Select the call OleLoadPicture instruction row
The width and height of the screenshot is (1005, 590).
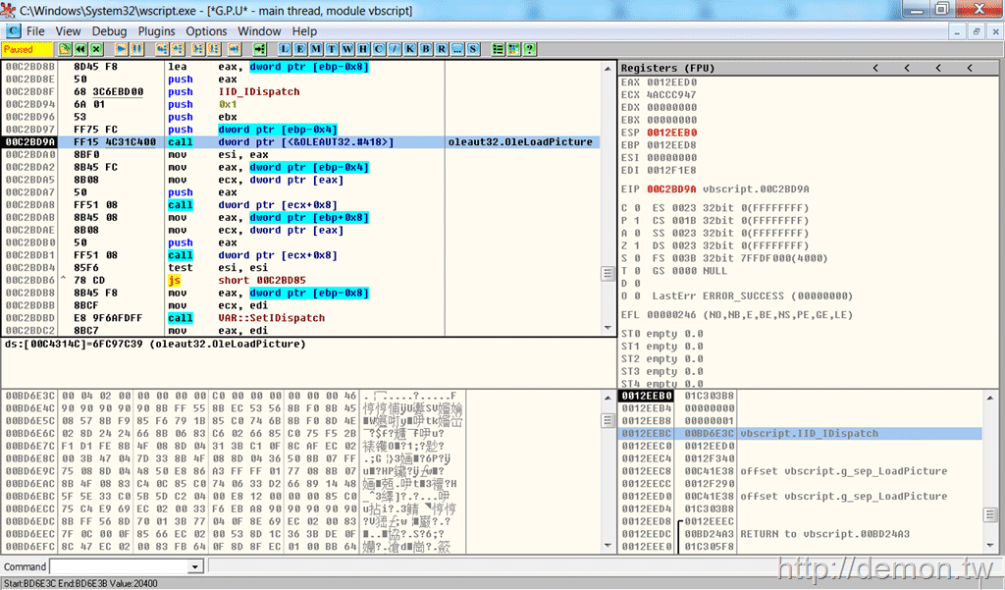294,142
